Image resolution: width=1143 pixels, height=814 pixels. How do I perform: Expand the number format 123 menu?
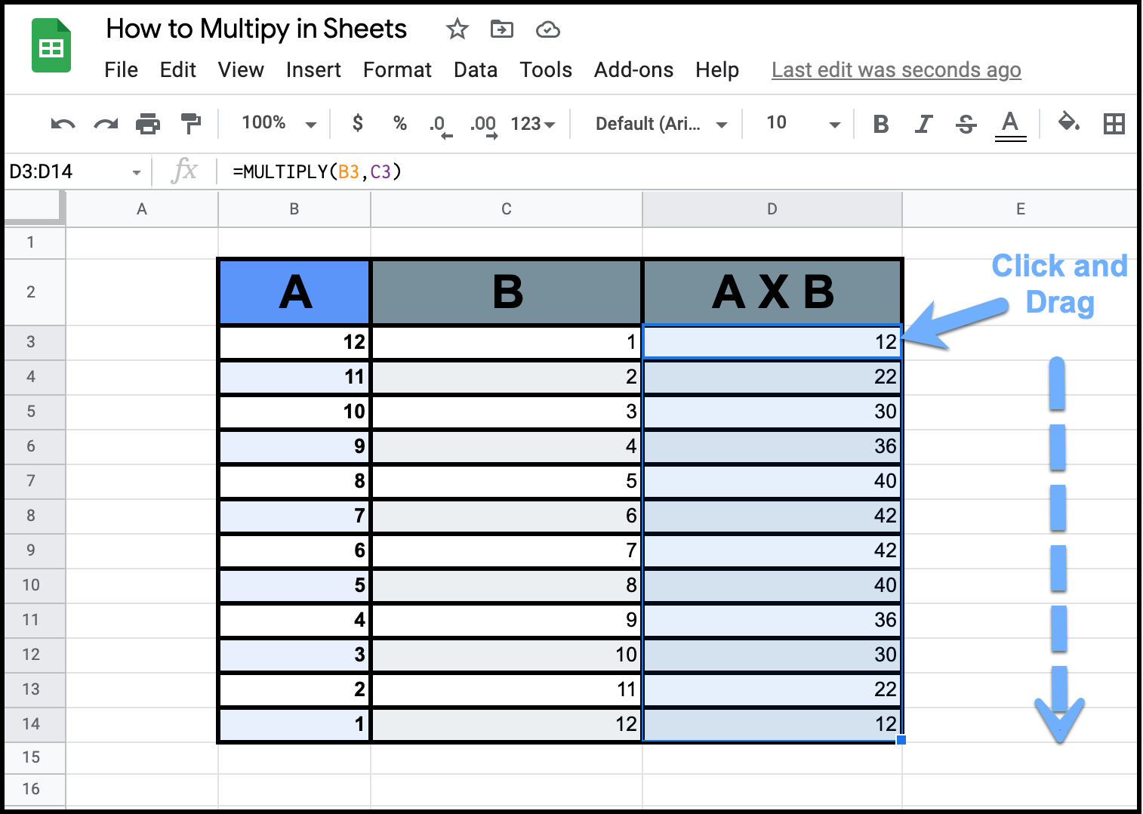535,123
